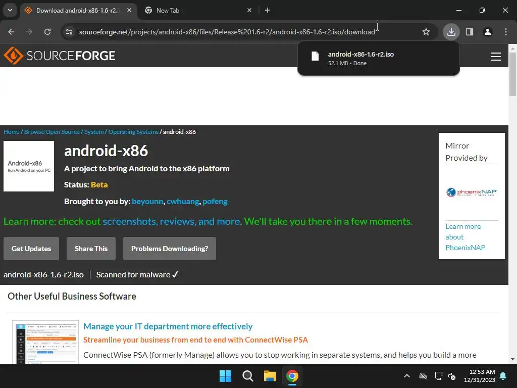The width and height of the screenshot is (517, 388).
Task: Open Chrome's three-dot menu
Action: (x=506, y=32)
